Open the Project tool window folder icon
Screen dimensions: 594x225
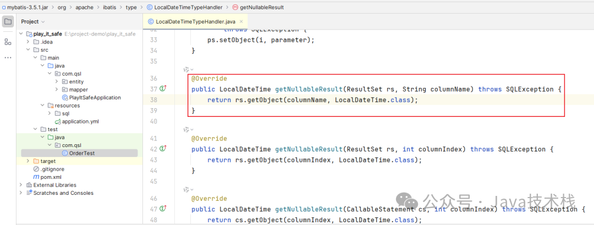click(8, 21)
